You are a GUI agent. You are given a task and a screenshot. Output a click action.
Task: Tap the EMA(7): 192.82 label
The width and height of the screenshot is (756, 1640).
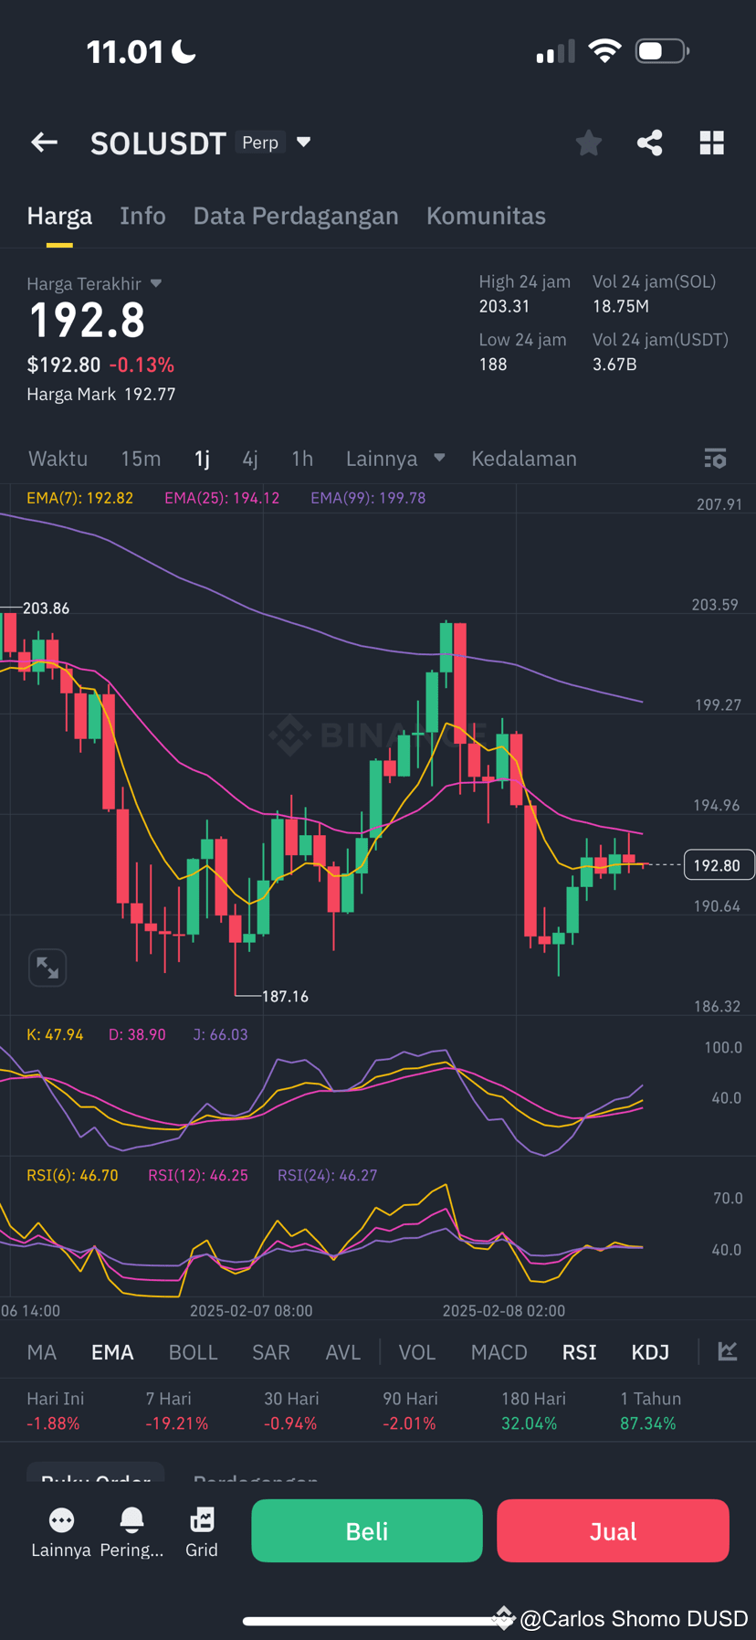pos(80,498)
